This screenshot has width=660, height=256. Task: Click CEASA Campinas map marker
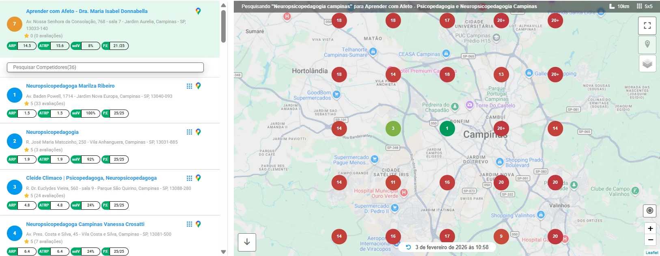pyautogui.click(x=446, y=53)
